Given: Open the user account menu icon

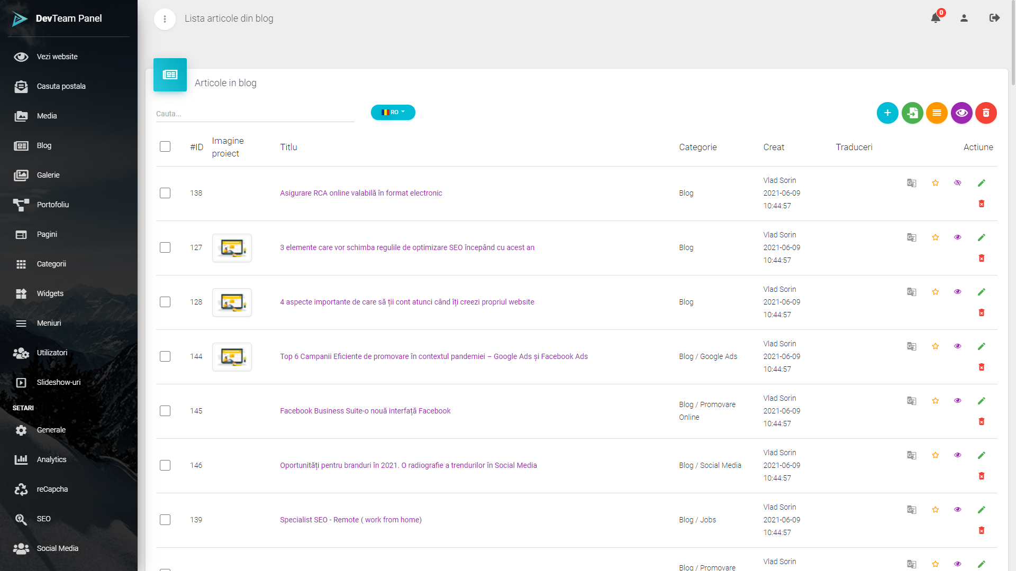Looking at the screenshot, I should coord(964,19).
